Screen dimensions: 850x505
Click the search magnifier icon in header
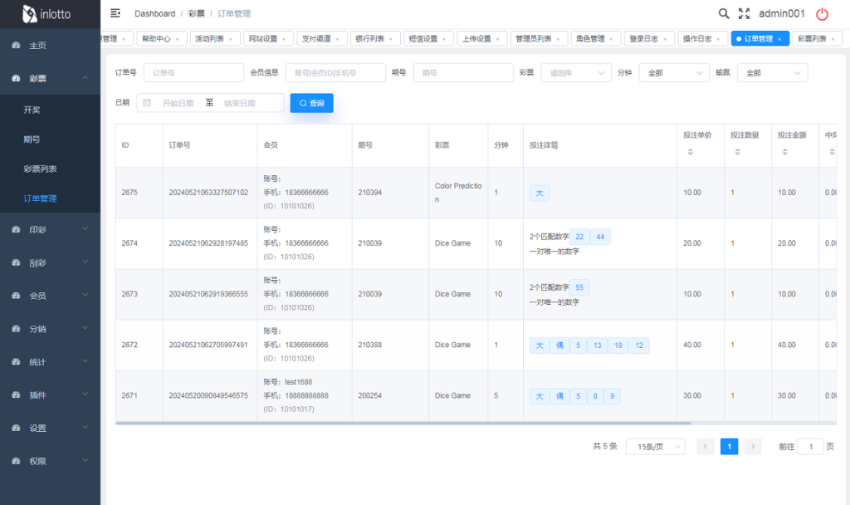click(x=724, y=13)
